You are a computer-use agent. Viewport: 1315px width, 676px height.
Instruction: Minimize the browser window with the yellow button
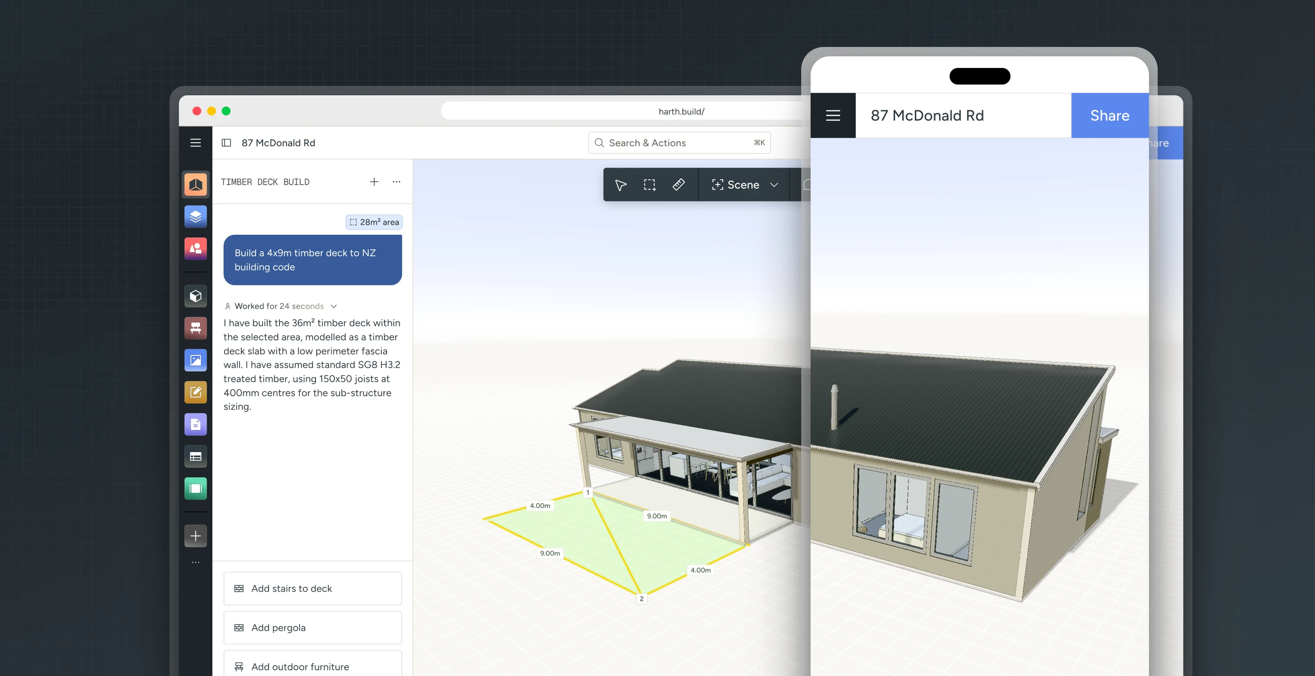pyautogui.click(x=211, y=111)
